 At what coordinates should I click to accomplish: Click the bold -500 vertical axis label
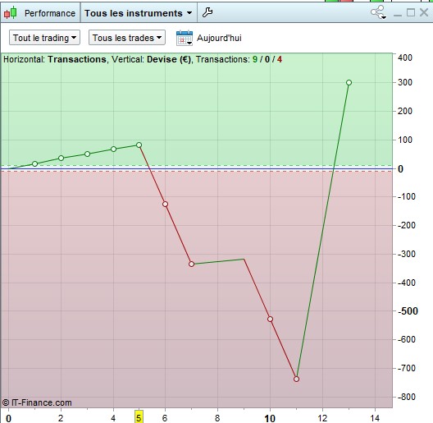408,311
